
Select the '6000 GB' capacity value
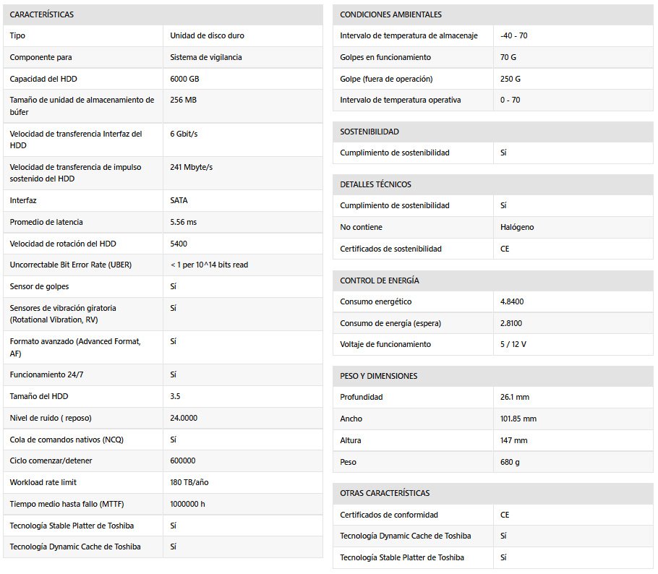pos(184,79)
